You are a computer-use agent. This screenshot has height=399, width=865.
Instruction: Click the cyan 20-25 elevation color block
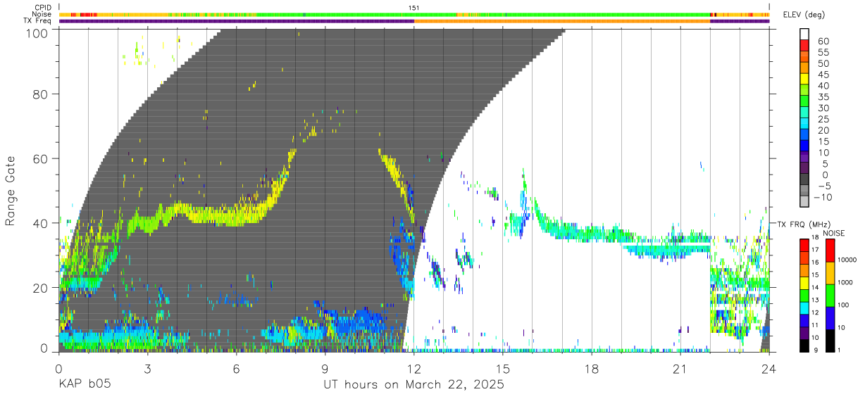805,125
